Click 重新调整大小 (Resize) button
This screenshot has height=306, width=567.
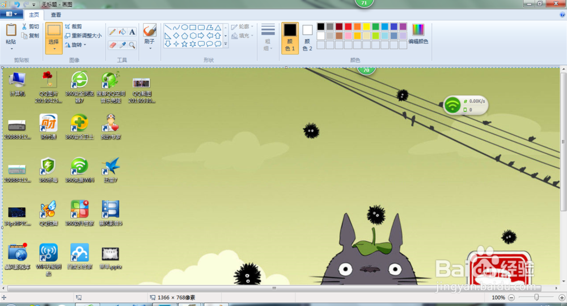[83, 36]
